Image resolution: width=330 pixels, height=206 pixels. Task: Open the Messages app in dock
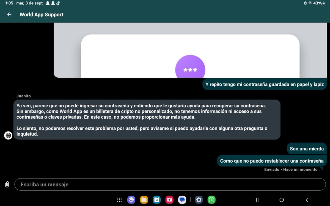tap(182, 200)
